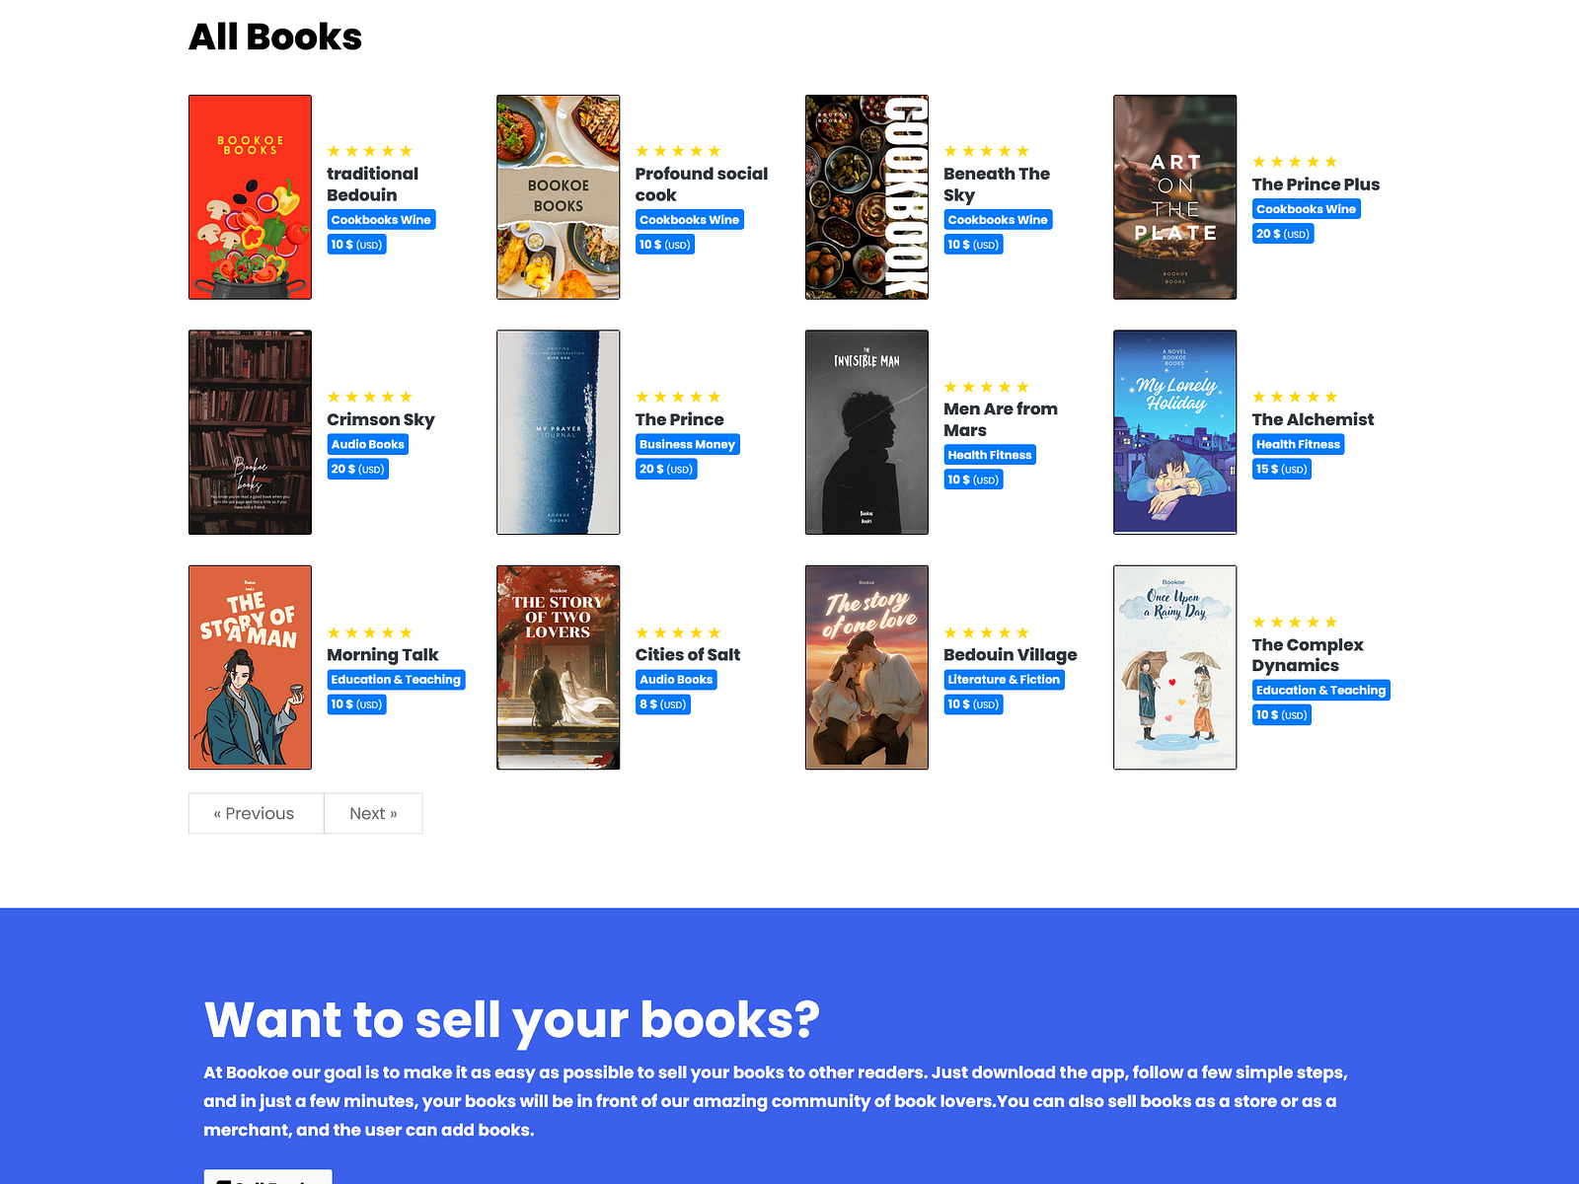The width and height of the screenshot is (1579, 1184).
Task: Go to the next page of books
Action: pyautogui.click(x=373, y=813)
